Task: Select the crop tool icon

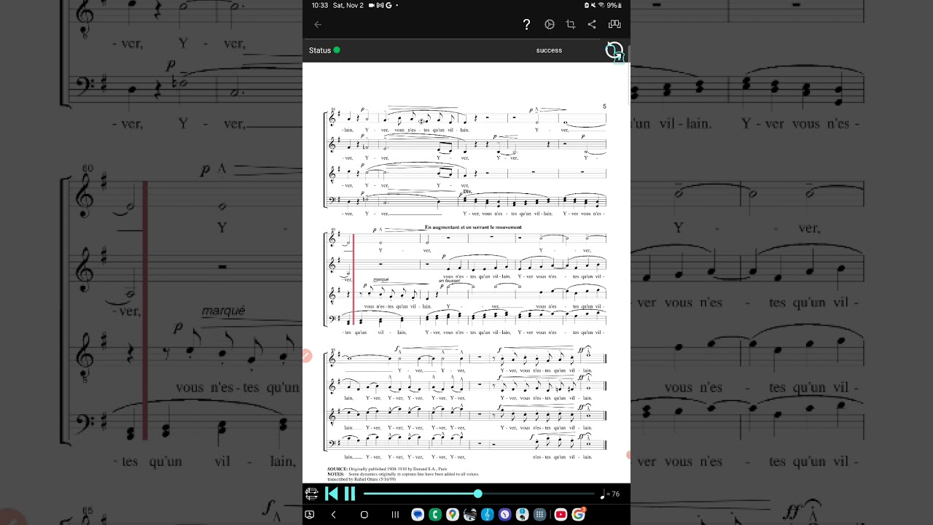Action: click(571, 25)
